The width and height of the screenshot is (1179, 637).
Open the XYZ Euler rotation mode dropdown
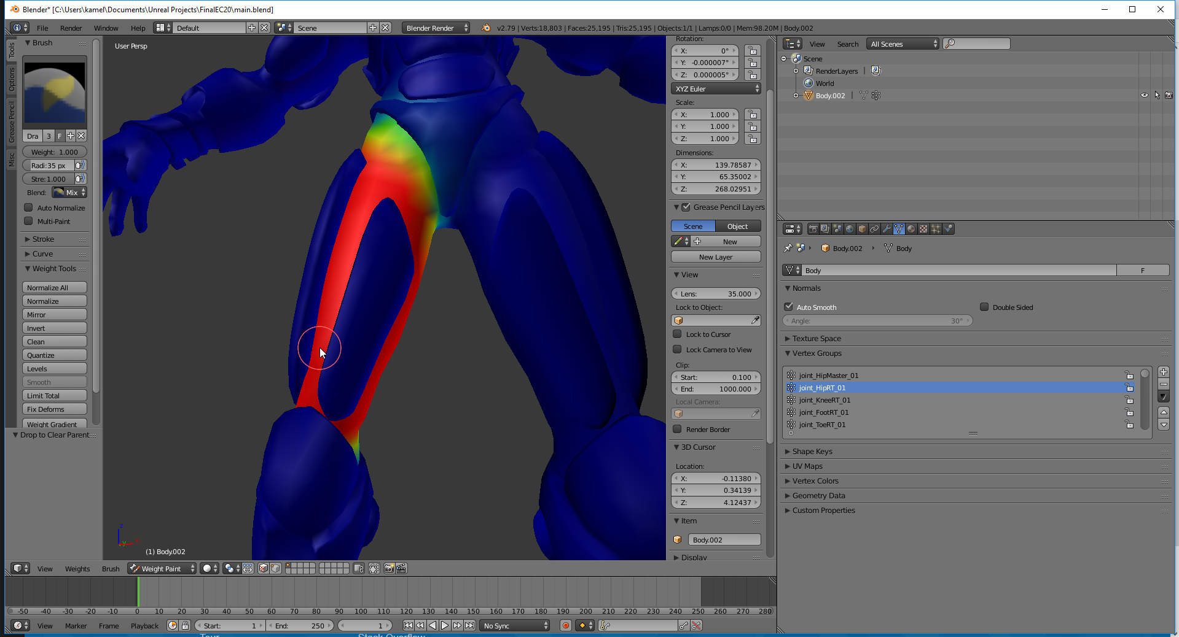716,88
